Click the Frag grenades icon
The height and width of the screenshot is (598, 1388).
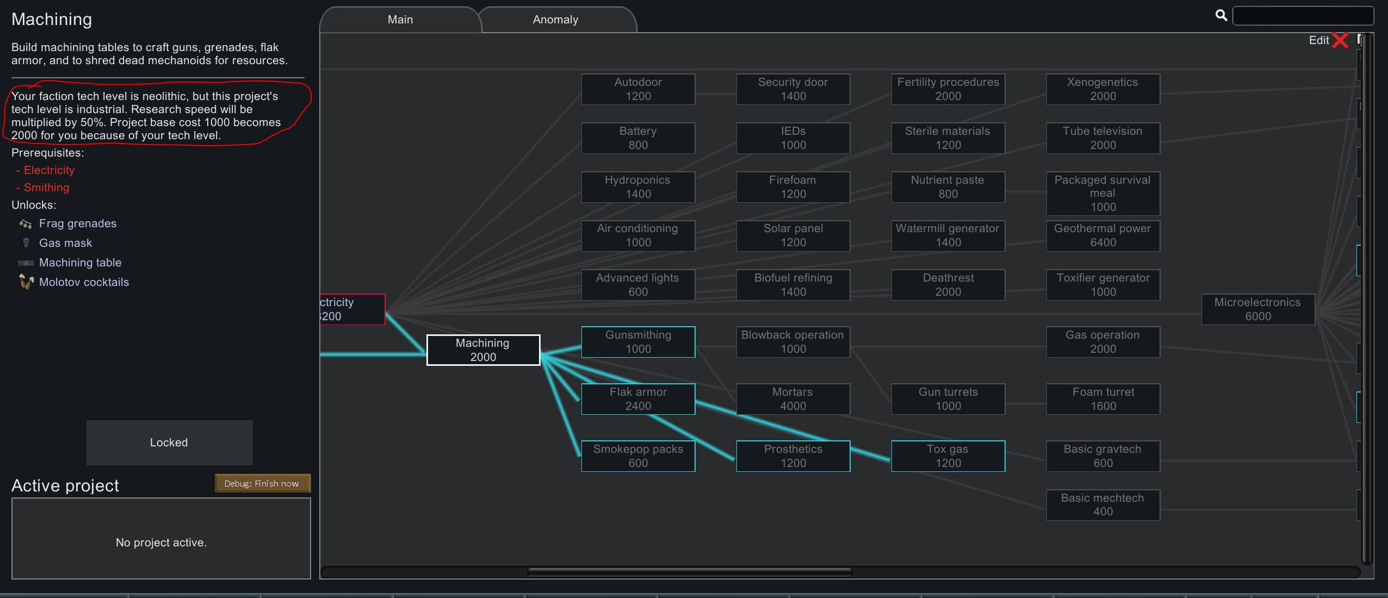coord(26,223)
